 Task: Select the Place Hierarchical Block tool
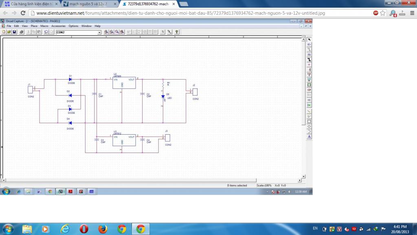309,85
